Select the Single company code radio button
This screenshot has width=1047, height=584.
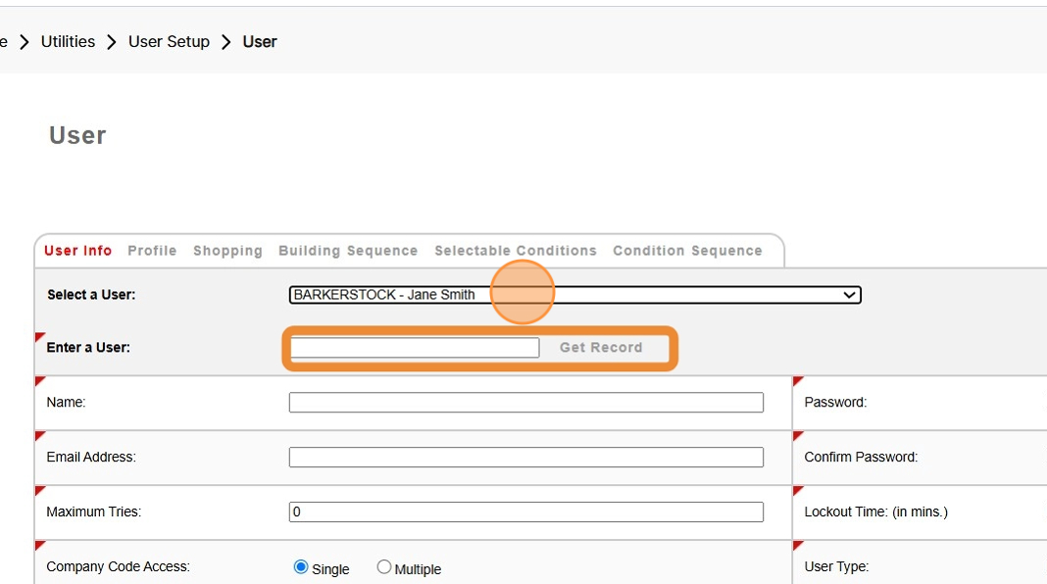[x=301, y=567]
